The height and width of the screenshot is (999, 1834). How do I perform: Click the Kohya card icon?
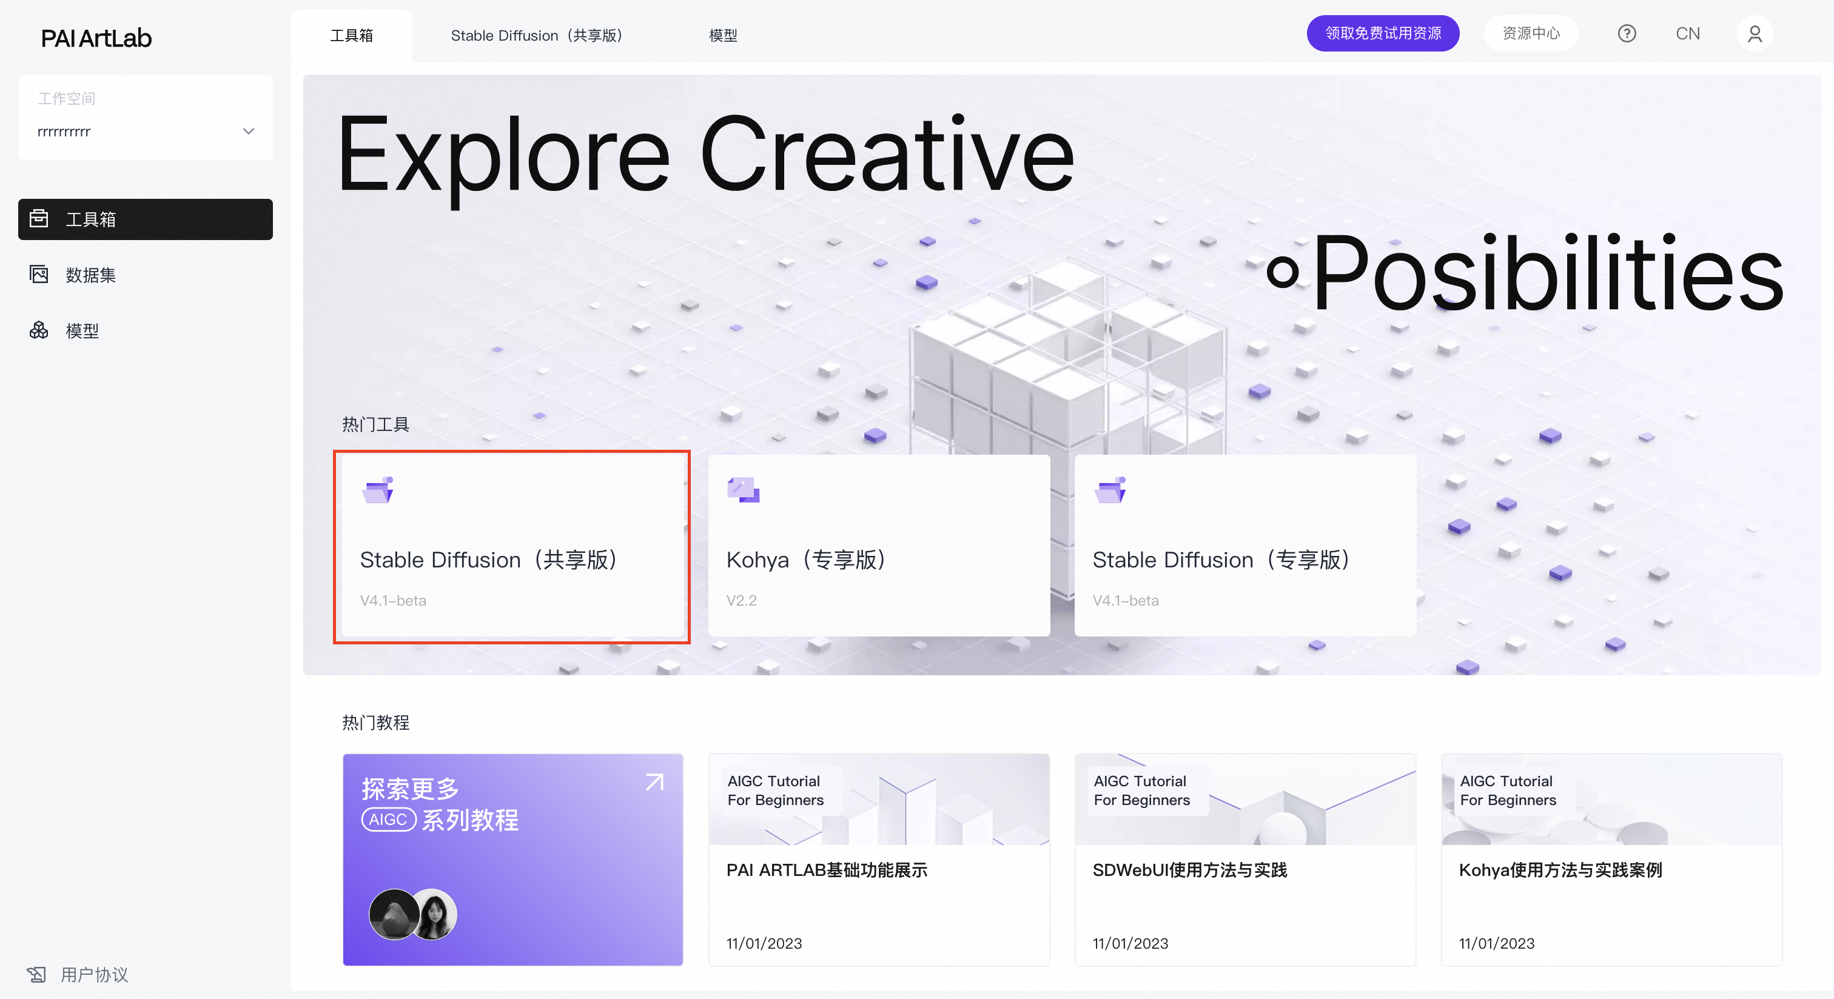(x=742, y=490)
